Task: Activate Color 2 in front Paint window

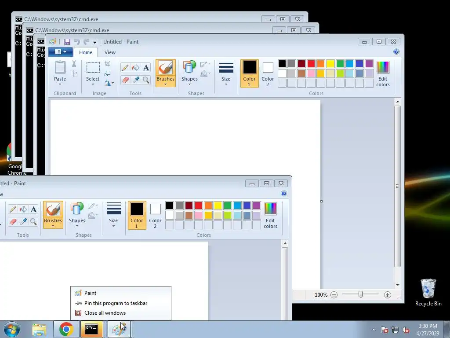Action: click(155, 215)
